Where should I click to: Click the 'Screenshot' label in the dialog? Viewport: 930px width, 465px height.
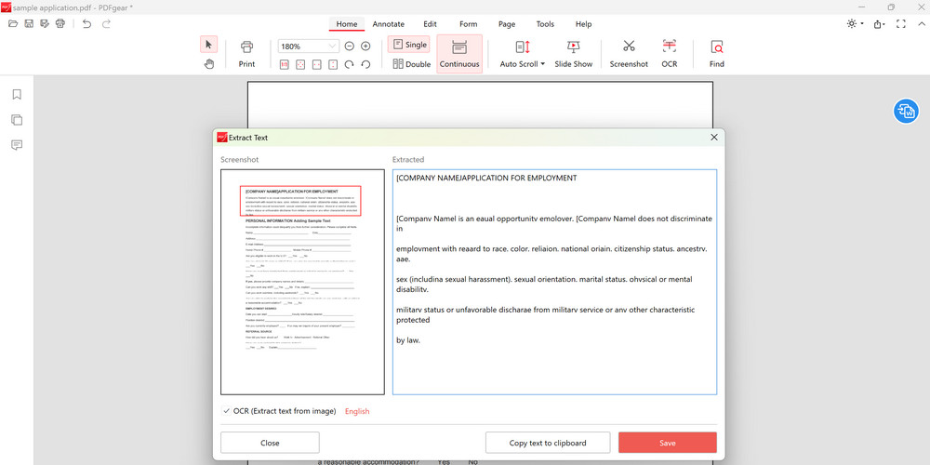point(240,160)
